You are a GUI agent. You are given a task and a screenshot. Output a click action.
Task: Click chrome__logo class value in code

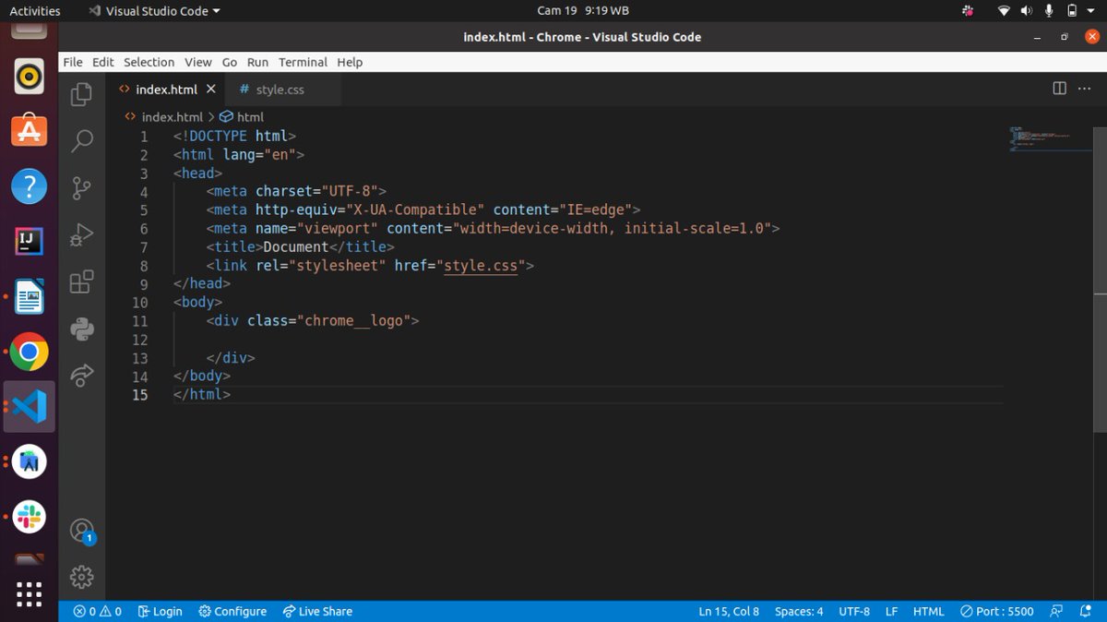(353, 321)
